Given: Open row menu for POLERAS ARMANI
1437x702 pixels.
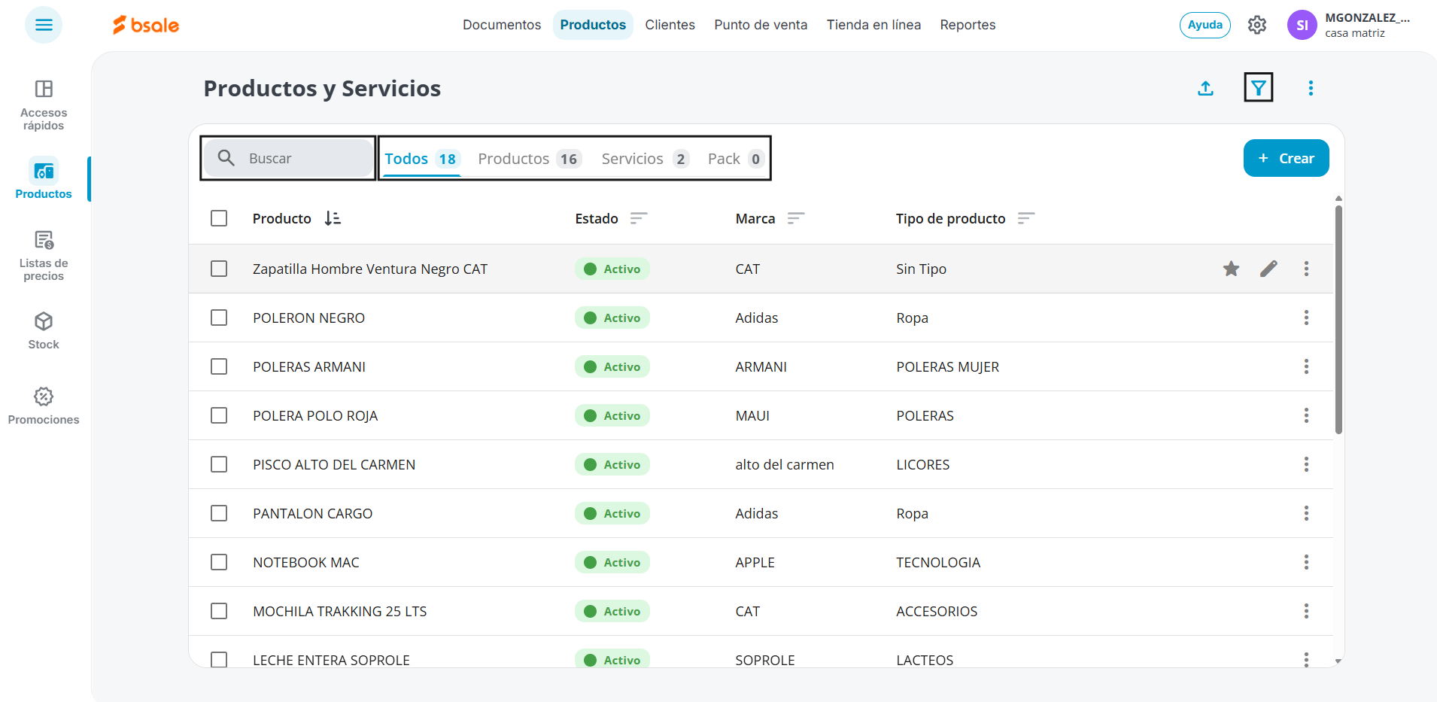Looking at the screenshot, I should [1306, 366].
